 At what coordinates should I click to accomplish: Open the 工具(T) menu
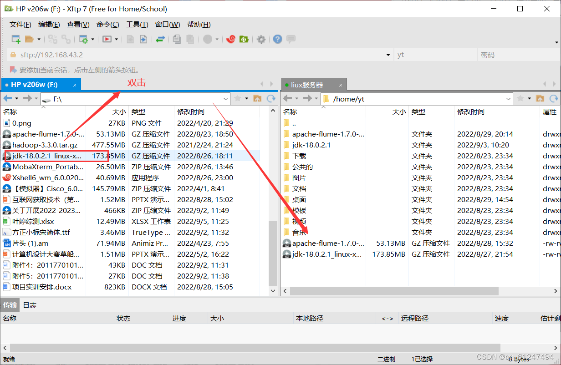click(x=137, y=25)
